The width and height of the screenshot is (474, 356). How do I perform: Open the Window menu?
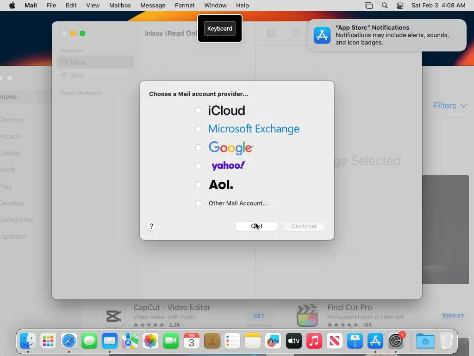coord(215,6)
